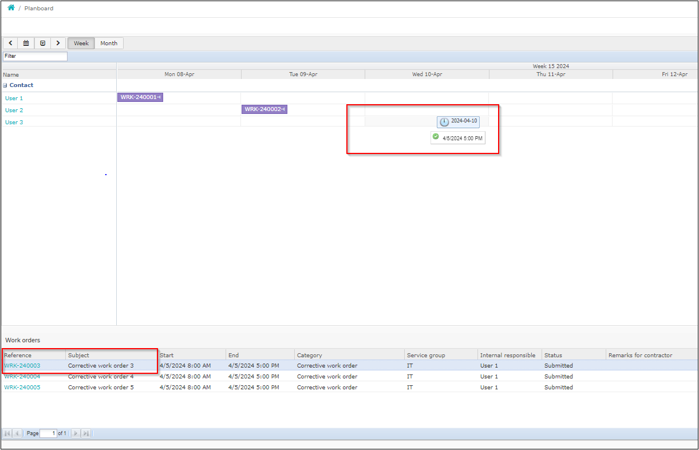This screenshot has width=699, height=450.
Task: Go to last page of work orders
Action: point(86,433)
